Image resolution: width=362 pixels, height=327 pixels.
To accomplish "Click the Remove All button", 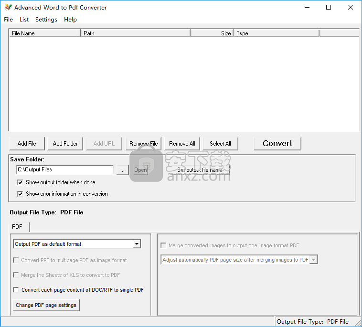I will tap(182, 144).
